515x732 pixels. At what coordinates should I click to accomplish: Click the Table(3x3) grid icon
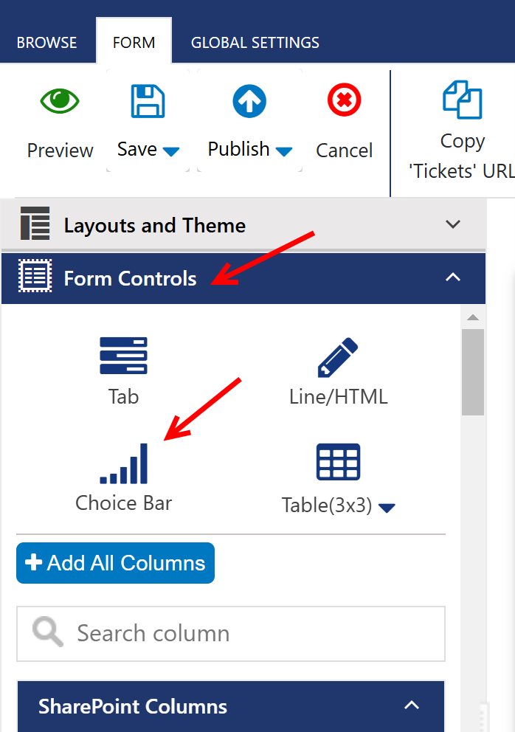(x=338, y=463)
